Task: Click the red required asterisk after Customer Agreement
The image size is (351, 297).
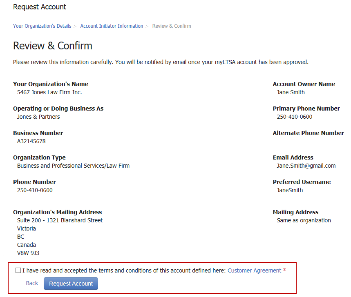Action: [284, 270]
